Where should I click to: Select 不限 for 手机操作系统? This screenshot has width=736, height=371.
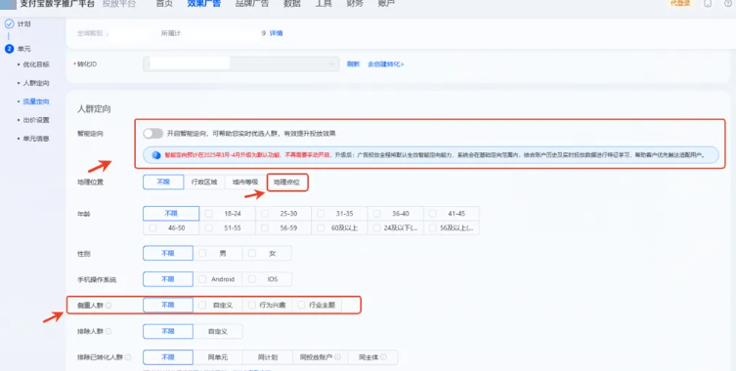coord(168,279)
